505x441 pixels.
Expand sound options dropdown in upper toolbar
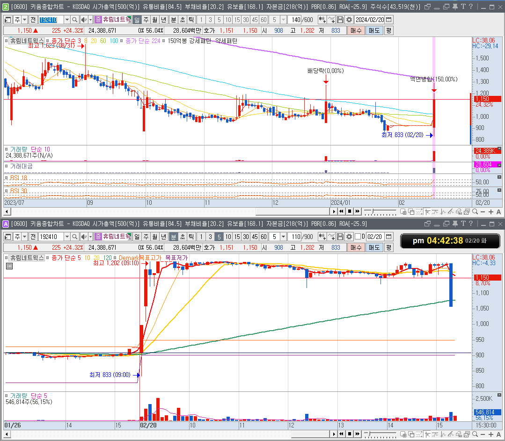[90, 20]
